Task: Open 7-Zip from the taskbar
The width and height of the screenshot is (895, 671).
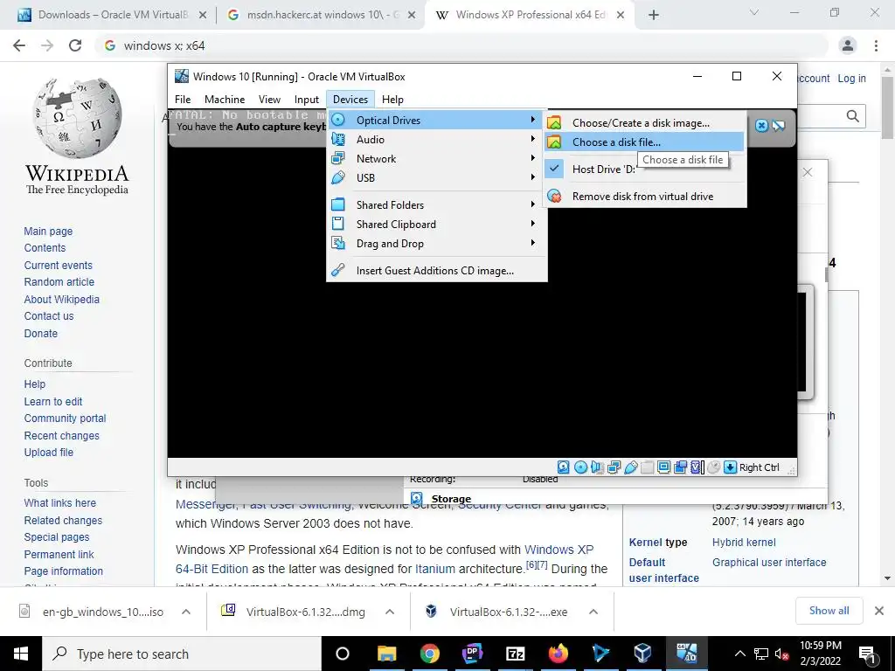Action: 516,654
